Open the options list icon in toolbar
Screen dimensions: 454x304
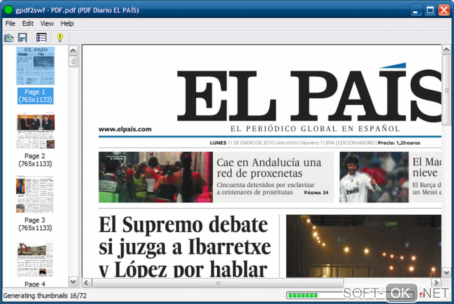tap(41, 38)
